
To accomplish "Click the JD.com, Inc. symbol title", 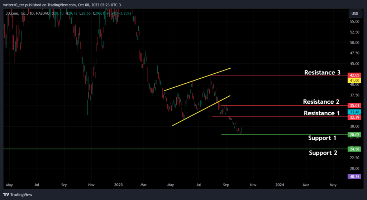I will coord(16,14).
